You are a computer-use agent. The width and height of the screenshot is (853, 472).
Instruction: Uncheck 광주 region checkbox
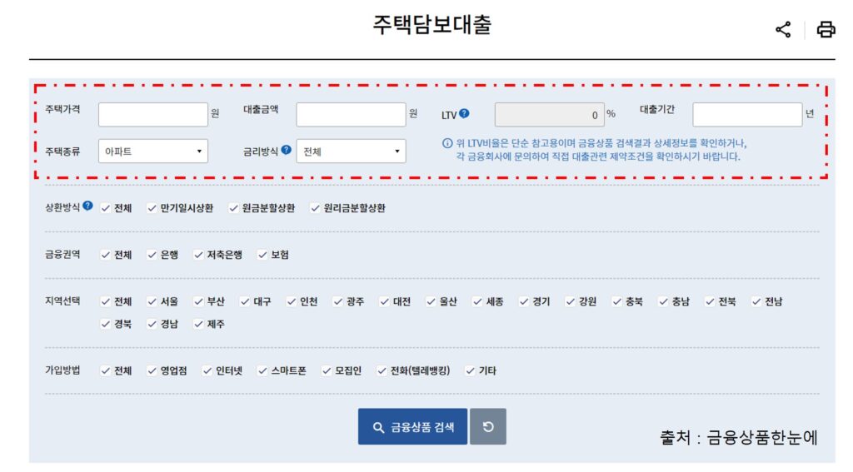pos(338,302)
